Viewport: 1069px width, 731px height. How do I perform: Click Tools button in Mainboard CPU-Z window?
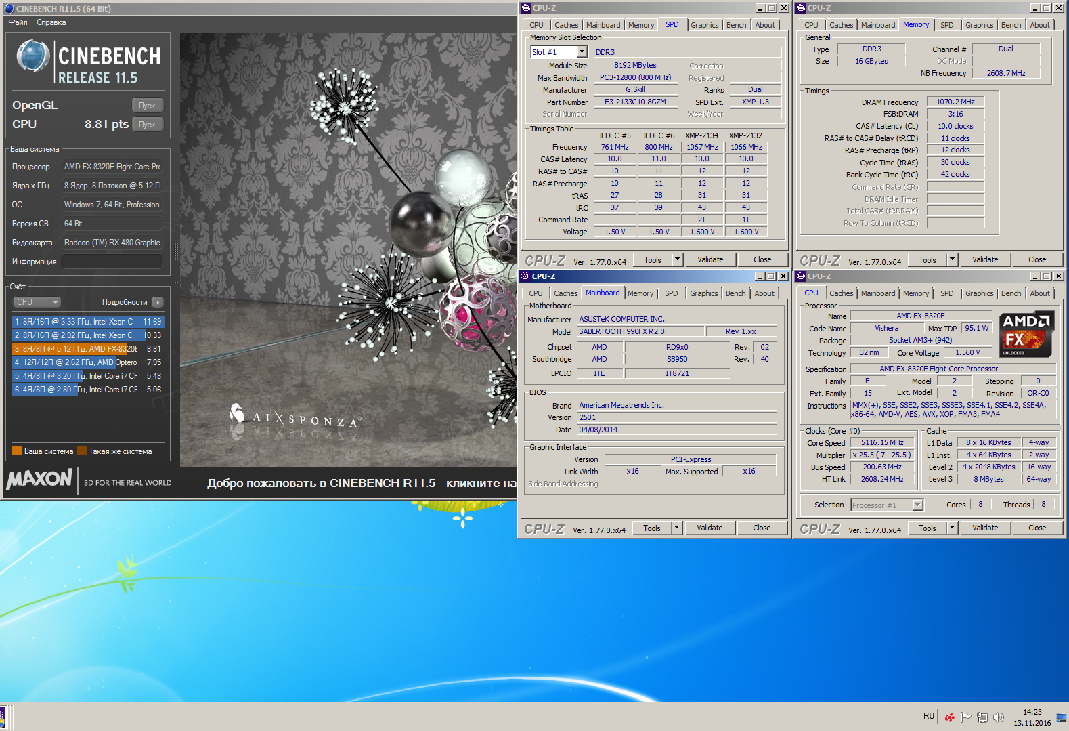click(x=652, y=528)
